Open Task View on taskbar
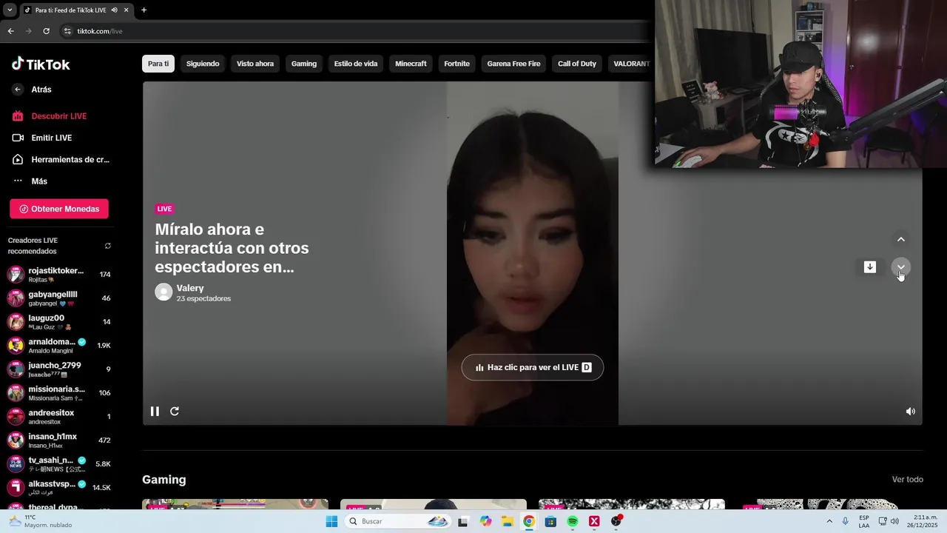Screen dimensions: 947x533 pos(463,521)
